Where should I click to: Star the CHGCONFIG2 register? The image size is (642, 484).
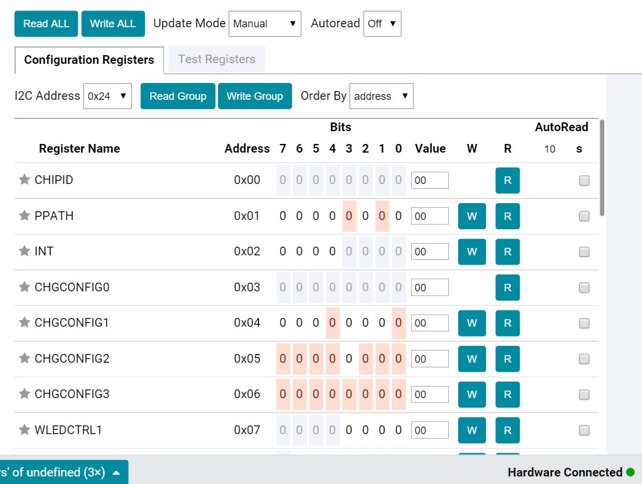pyautogui.click(x=24, y=359)
